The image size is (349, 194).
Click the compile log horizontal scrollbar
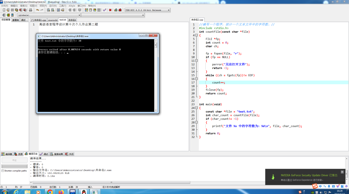pyautogui.click(x=111, y=183)
